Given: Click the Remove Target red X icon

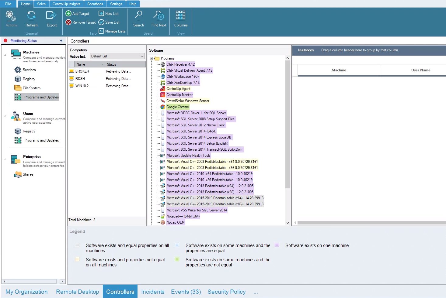Looking at the screenshot, I should [68, 22].
